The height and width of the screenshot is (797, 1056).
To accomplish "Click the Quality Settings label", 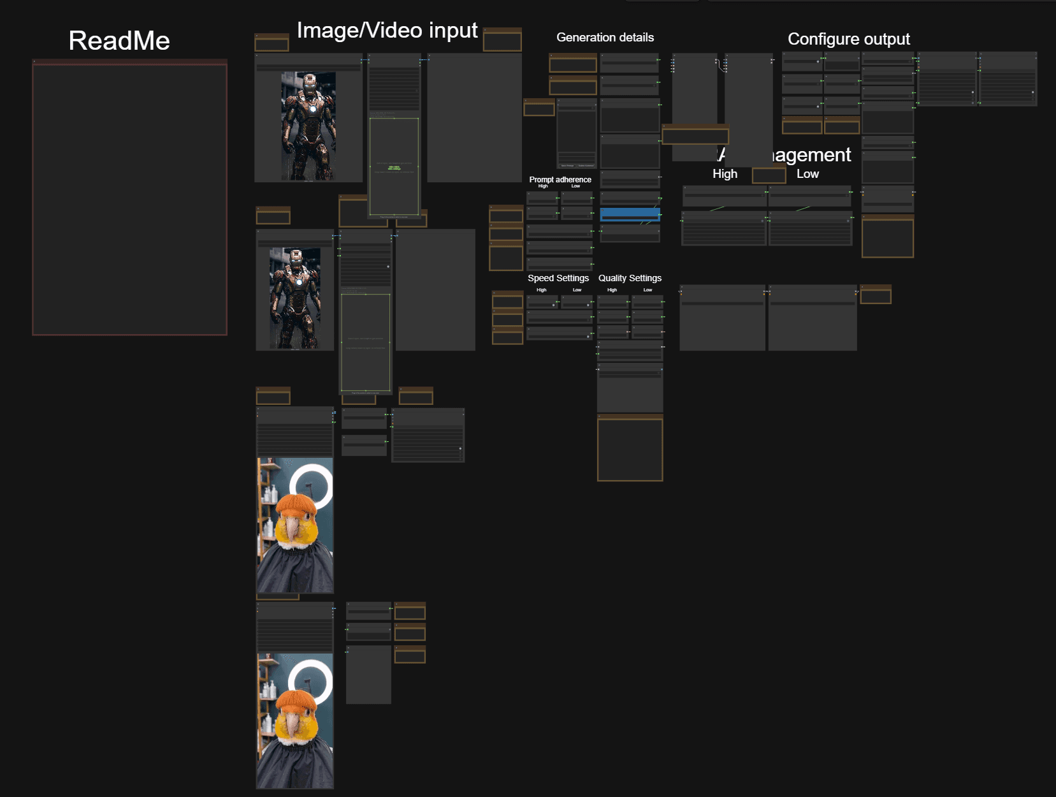I will 630,278.
